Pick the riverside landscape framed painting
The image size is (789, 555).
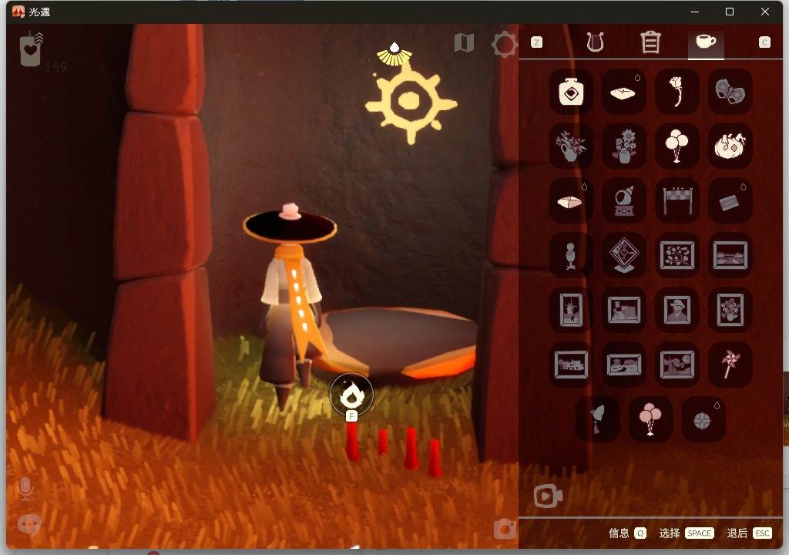[x=624, y=364]
